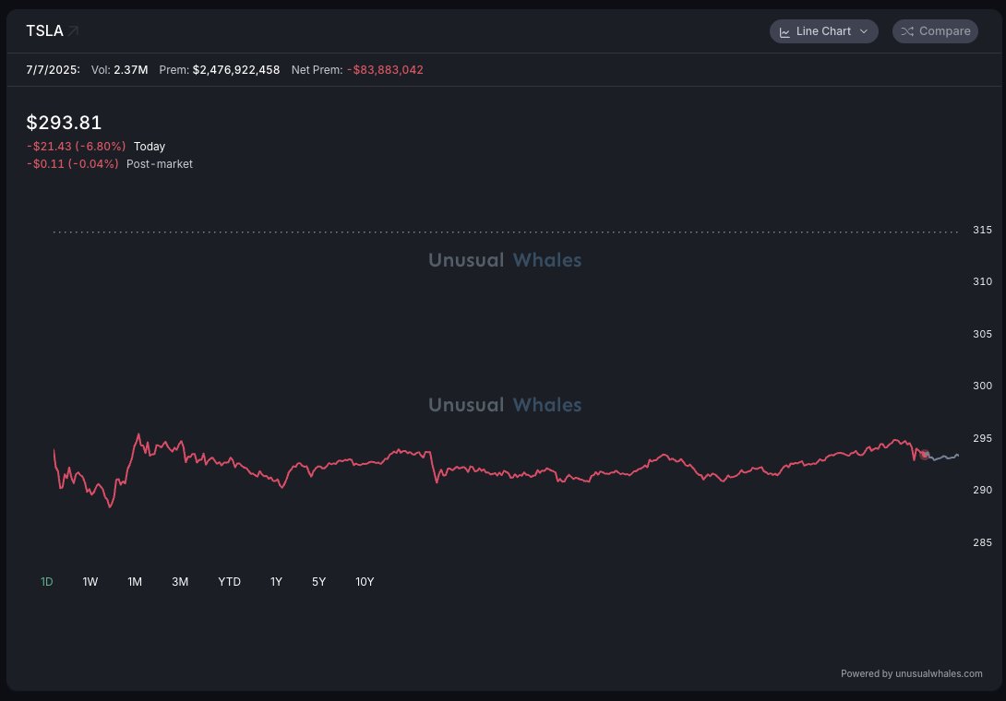Click the gray post-market line segment
The width and height of the screenshot is (1006, 701).
[943, 457]
